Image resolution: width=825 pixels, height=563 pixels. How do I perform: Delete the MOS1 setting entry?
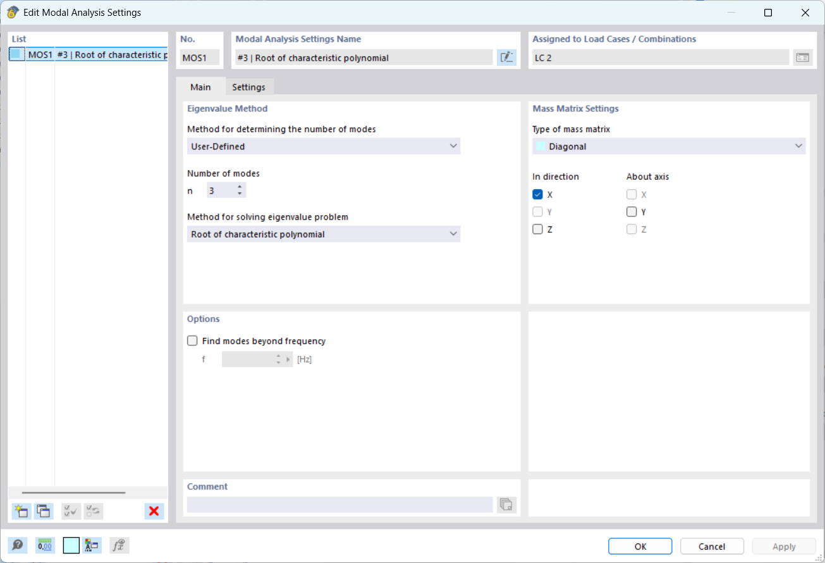(x=154, y=511)
